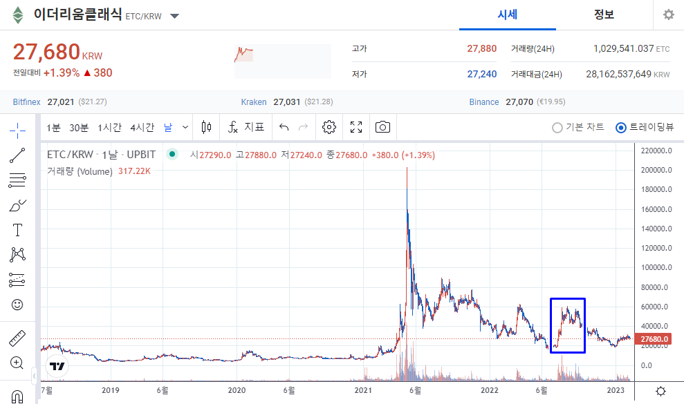Screen dimensions: 684x404
Task: Enter fullscreen chart mode
Action: pos(356,127)
